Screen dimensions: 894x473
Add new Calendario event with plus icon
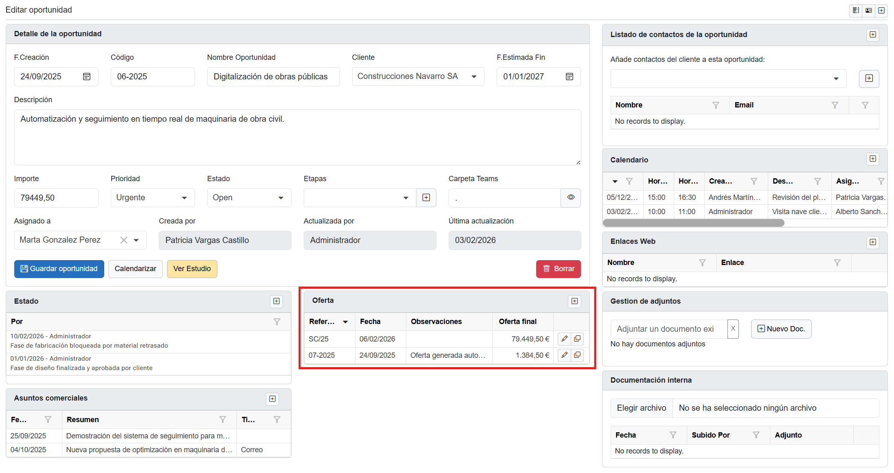(x=872, y=159)
